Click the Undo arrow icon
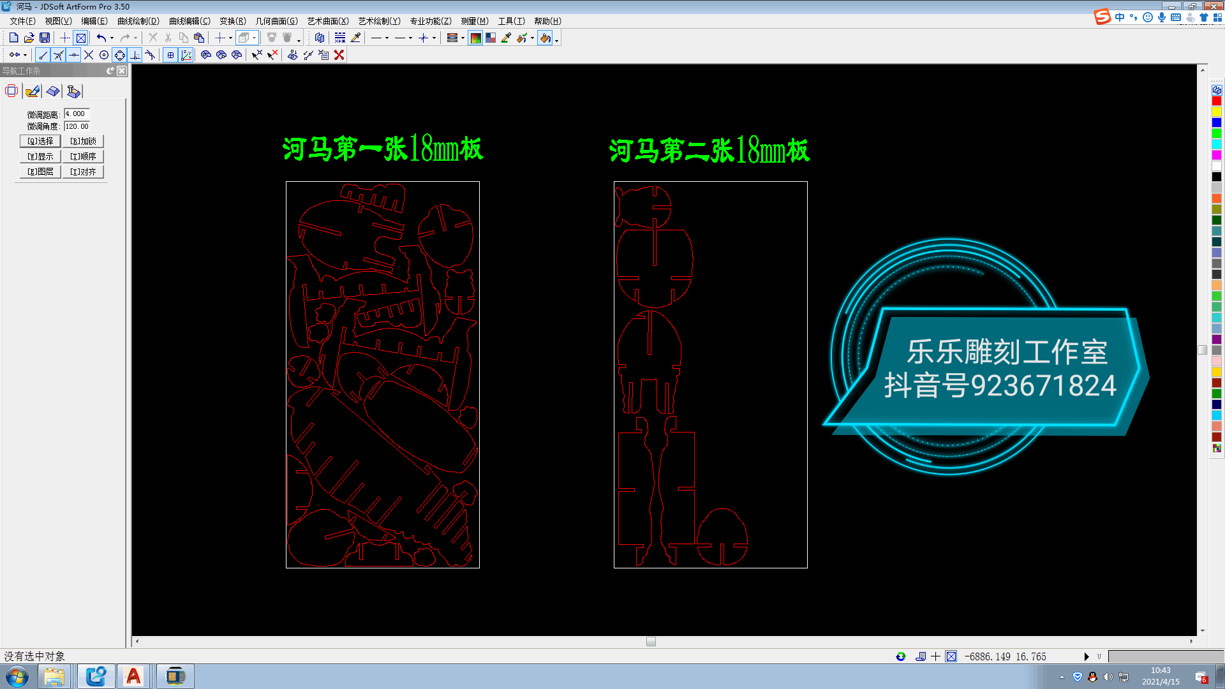This screenshot has height=689, width=1225. 101,38
